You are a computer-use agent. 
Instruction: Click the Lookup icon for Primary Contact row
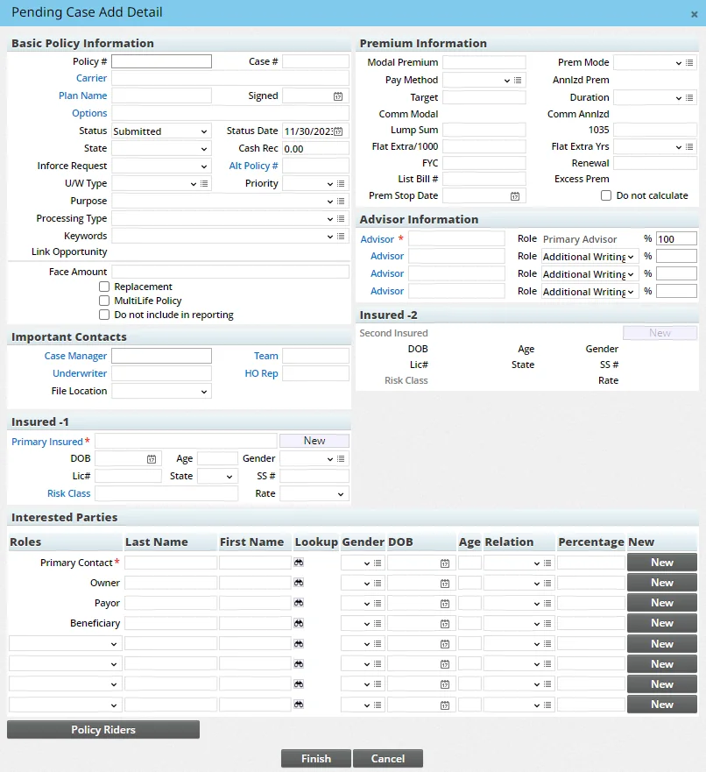point(299,562)
